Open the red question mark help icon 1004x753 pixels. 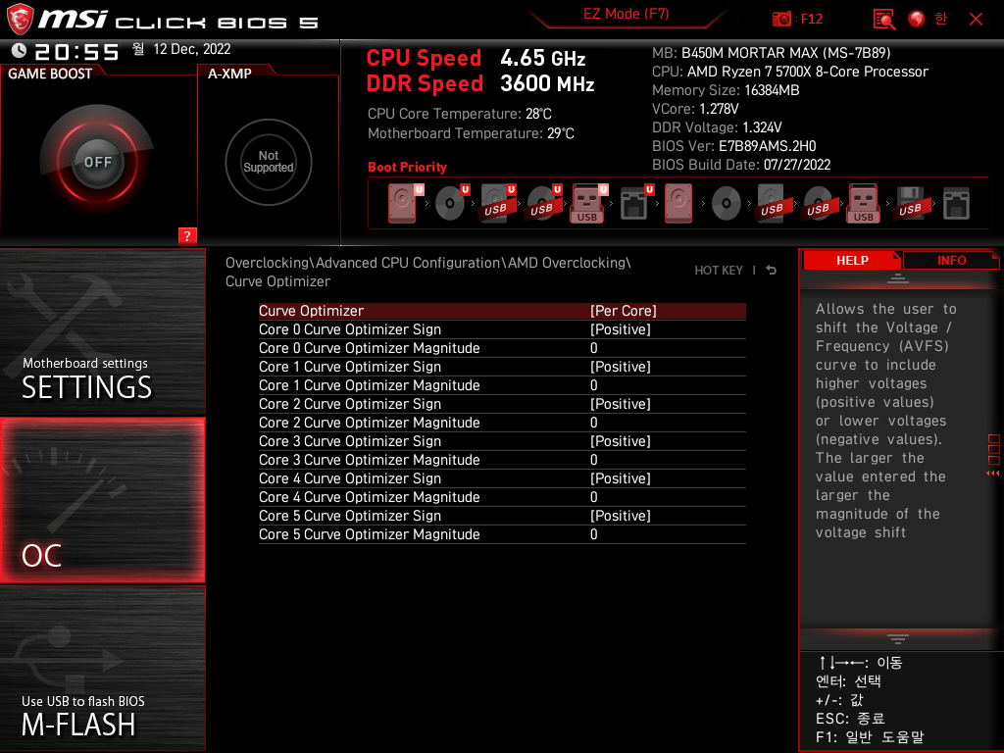pyautogui.click(x=187, y=235)
